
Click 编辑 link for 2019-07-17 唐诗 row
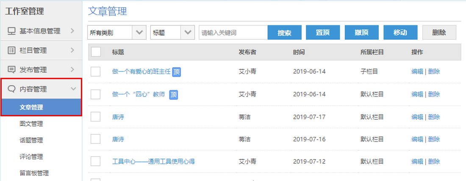(417, 117)
